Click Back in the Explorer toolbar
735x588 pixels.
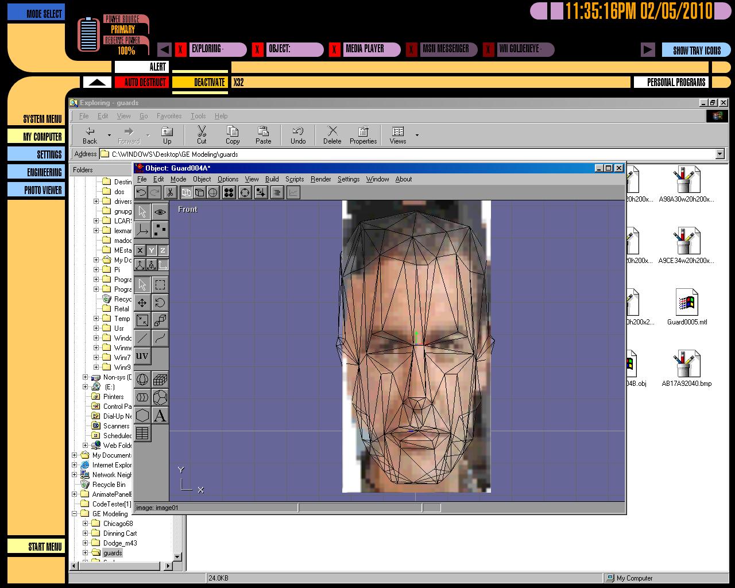click(x=90, y=136)
